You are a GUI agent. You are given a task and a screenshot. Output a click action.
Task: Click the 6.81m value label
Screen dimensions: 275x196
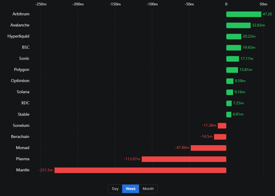(x=238, y=114)
